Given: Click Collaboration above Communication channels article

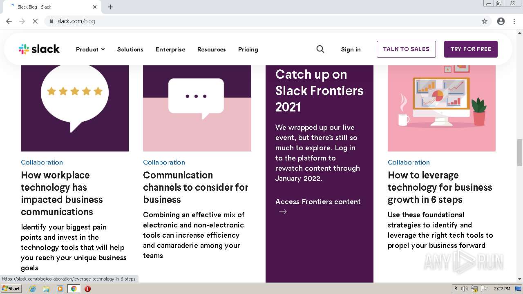Looking at the screenshot, I should pos(164,162).
